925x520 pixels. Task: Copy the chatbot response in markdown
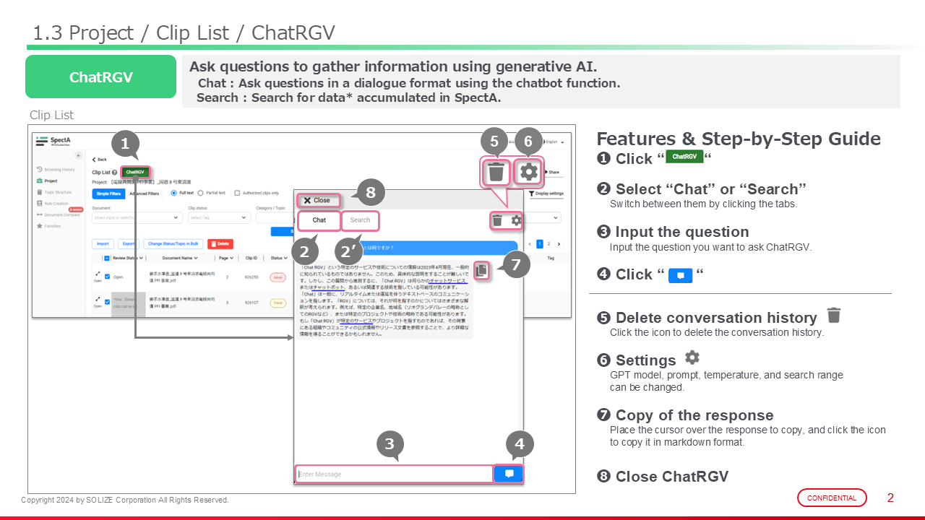pyautogui.click(x=482, y=270)
